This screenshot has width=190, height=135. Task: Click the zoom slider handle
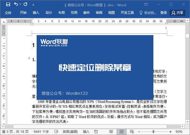[x=153, y=132]
